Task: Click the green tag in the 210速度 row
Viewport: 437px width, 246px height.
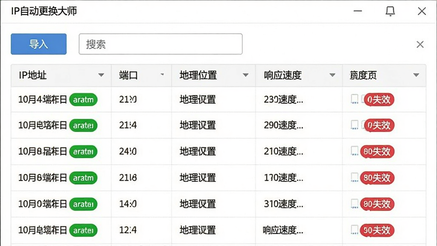Action: [83, 152]
